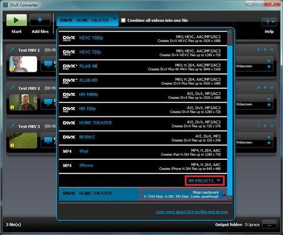Viewport: 283px width, 235px height.
Task: Browse output folder with the ... button
Action: [269, 224]
